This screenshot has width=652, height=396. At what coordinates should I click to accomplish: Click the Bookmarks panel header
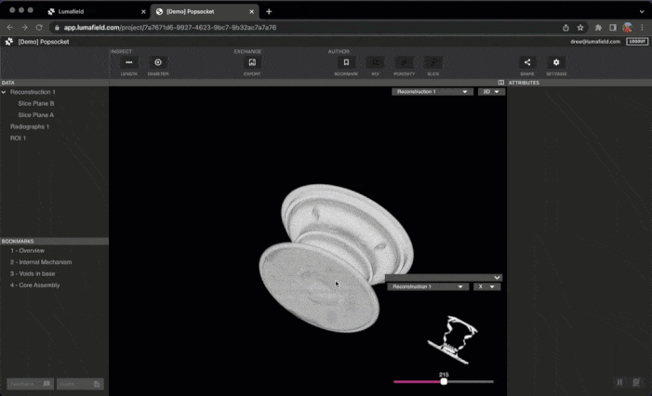pyautogui.click(x=54, y=241)
